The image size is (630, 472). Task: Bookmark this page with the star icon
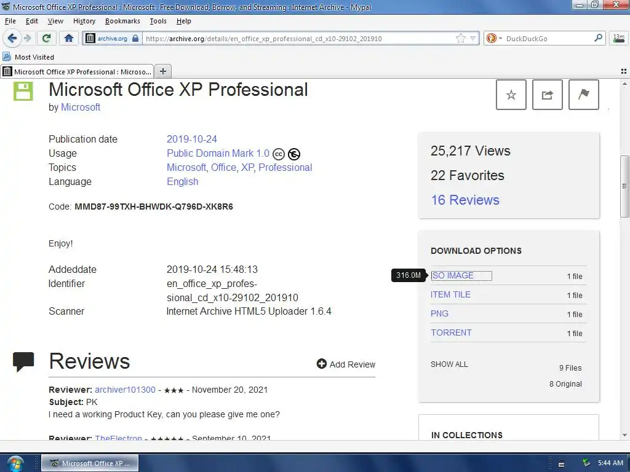pos(460,39)
